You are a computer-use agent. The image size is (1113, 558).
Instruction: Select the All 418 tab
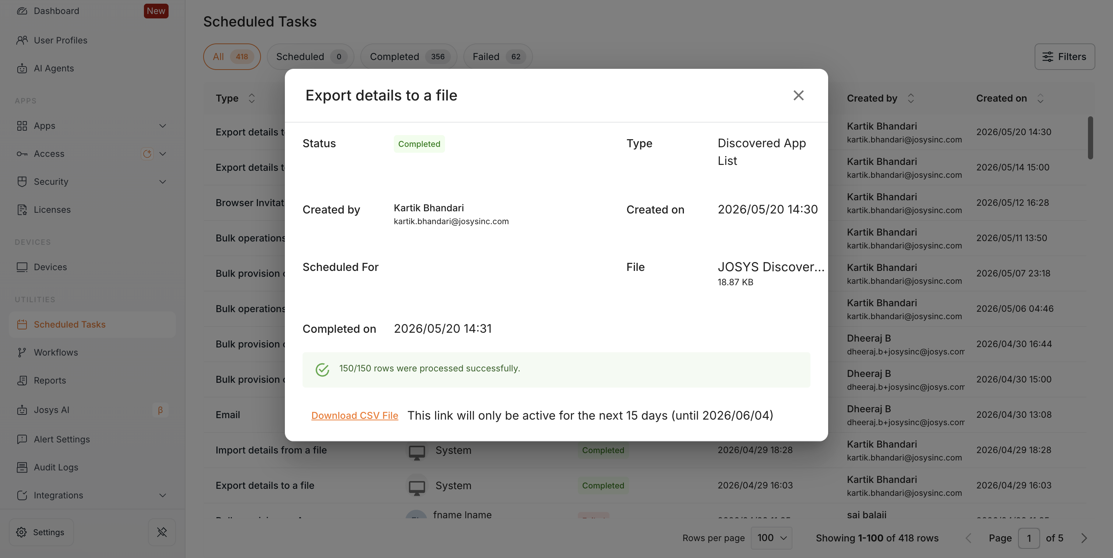[232, 57]
